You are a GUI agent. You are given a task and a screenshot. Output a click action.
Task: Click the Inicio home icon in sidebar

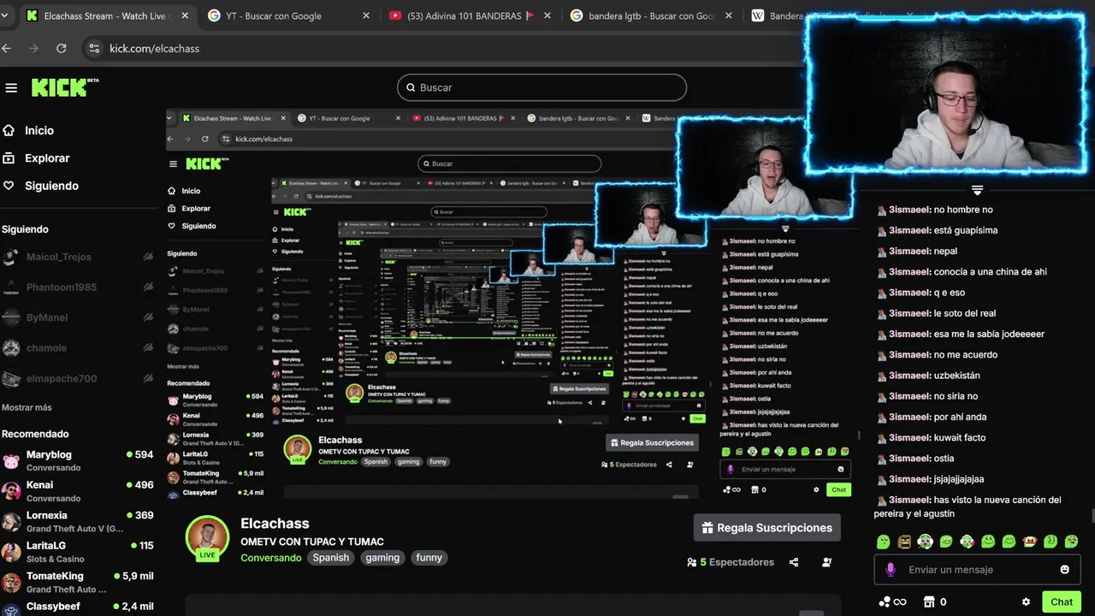(9, 131)
